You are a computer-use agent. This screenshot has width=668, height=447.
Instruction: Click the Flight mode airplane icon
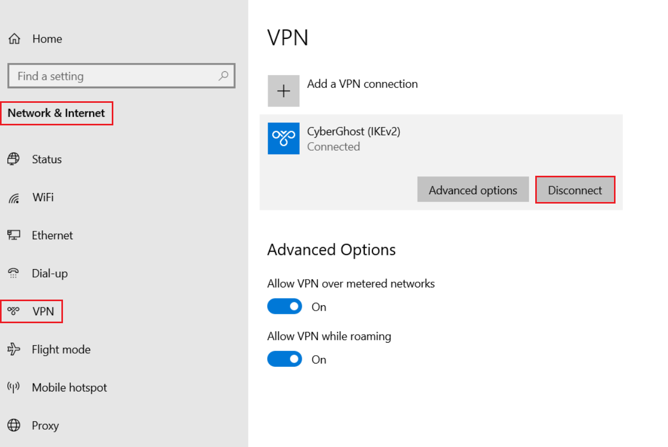click(x=14, y=349)
